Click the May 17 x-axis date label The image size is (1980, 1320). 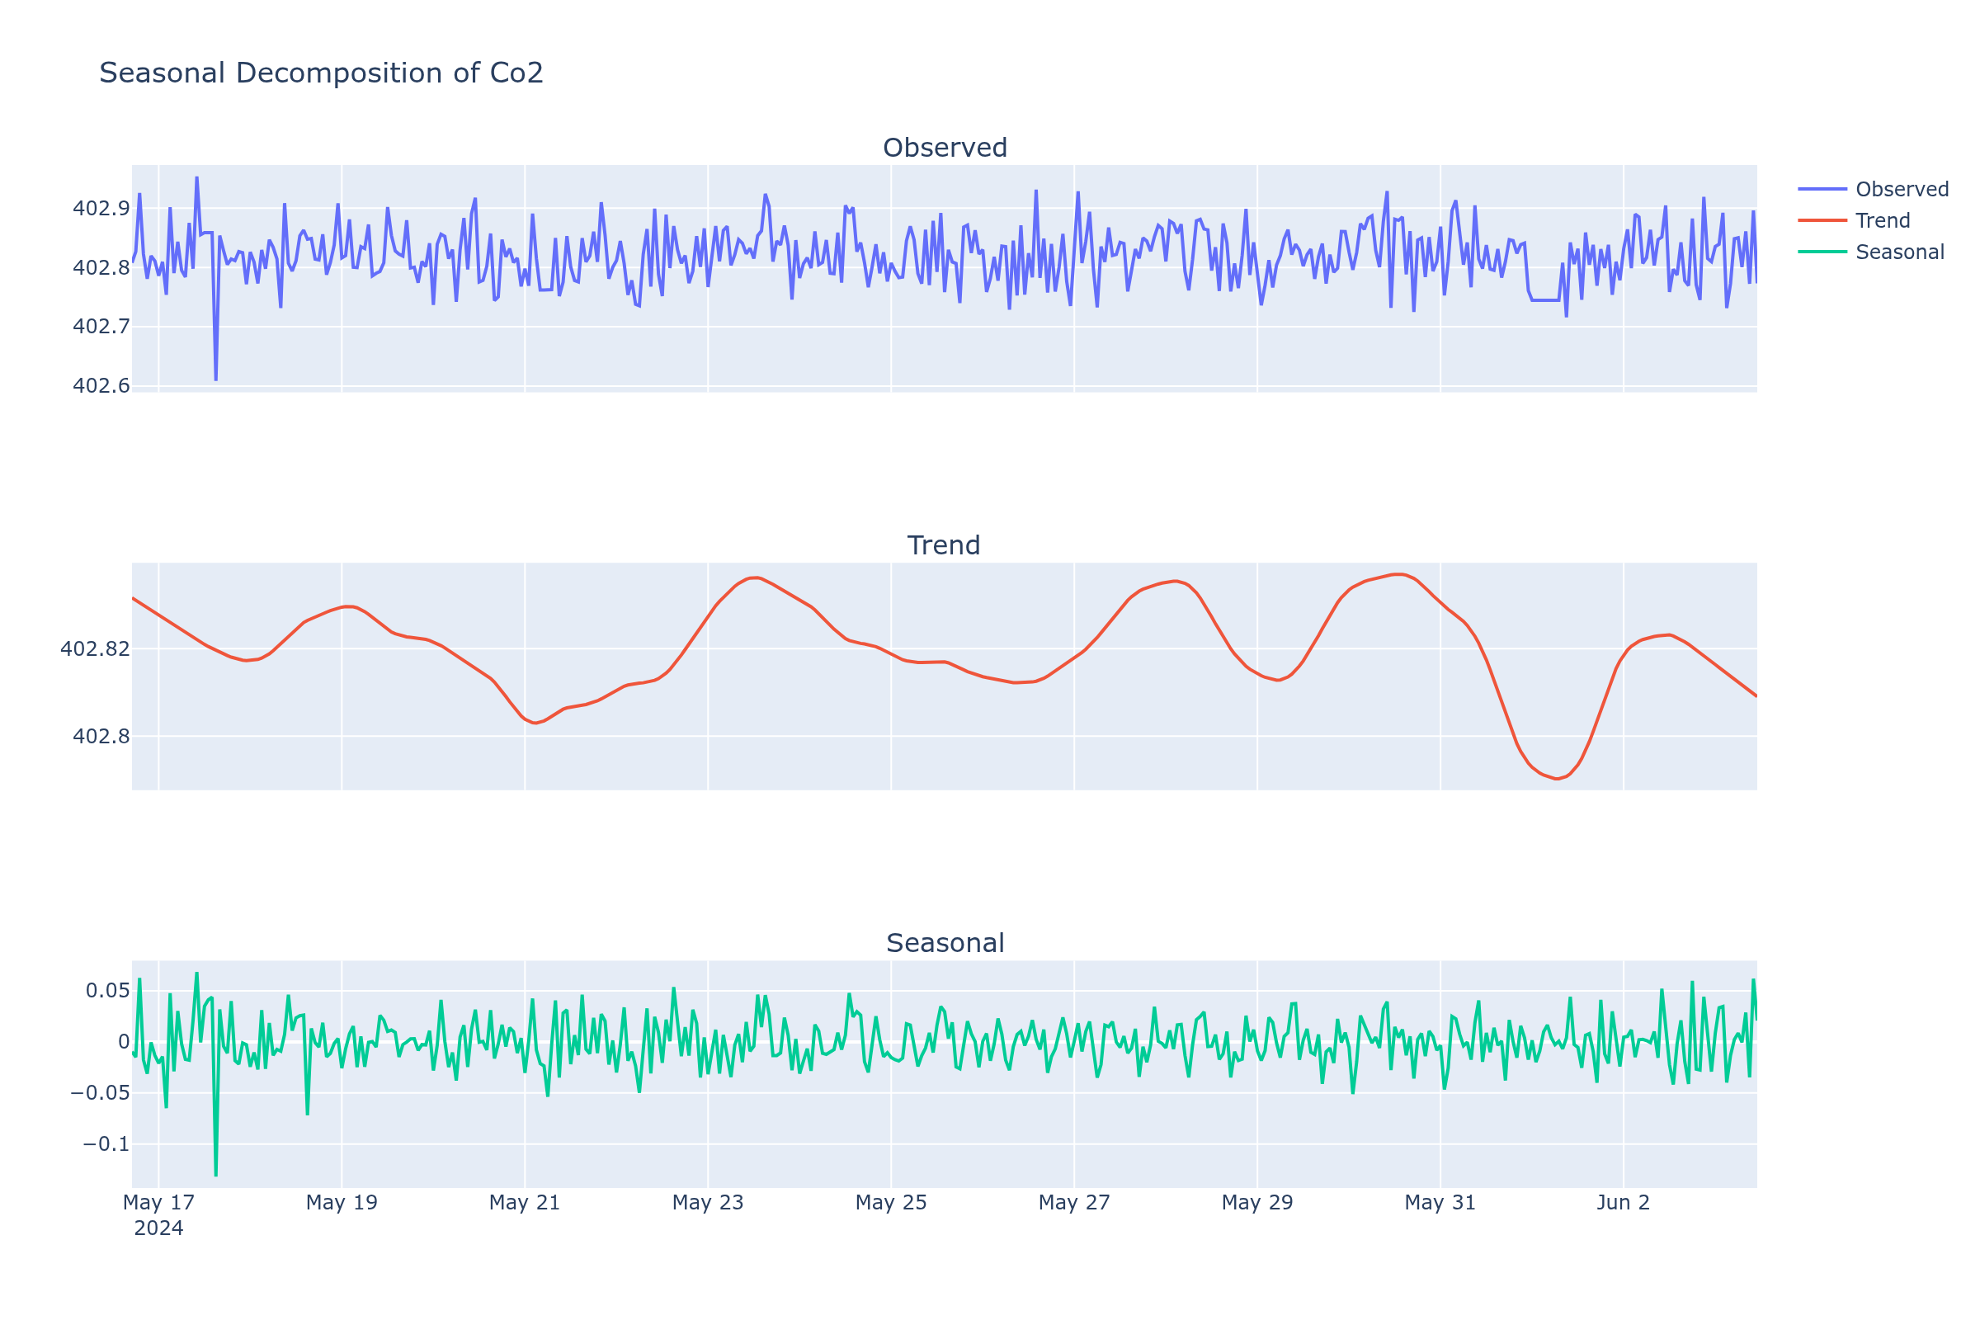159,1203
